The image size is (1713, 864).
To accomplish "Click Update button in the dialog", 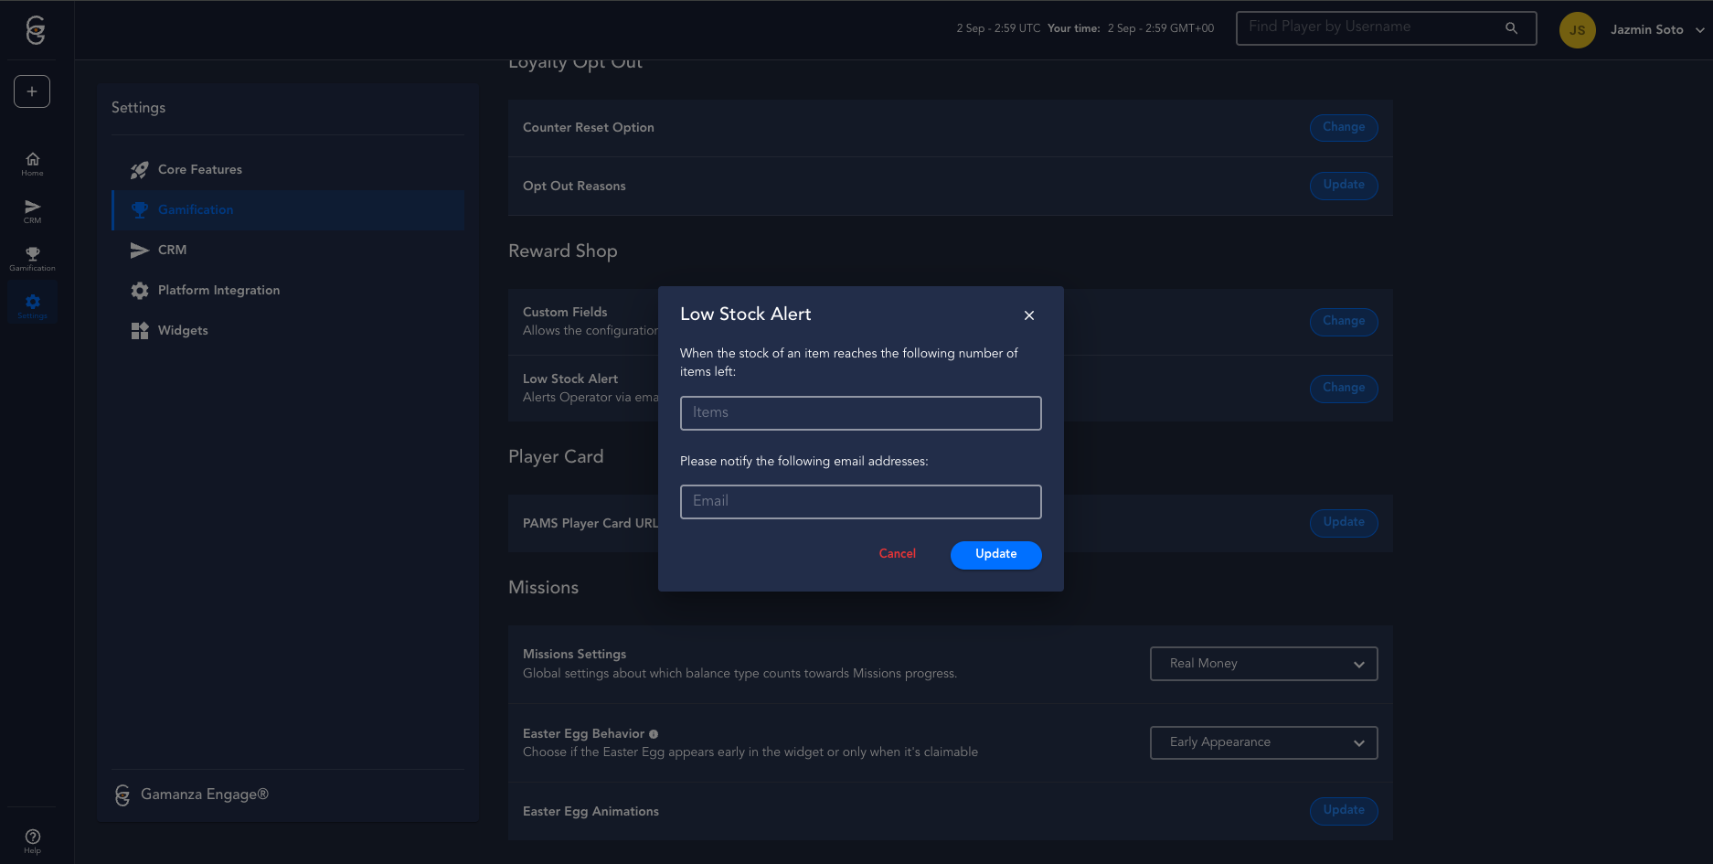I will click(995, 555).
